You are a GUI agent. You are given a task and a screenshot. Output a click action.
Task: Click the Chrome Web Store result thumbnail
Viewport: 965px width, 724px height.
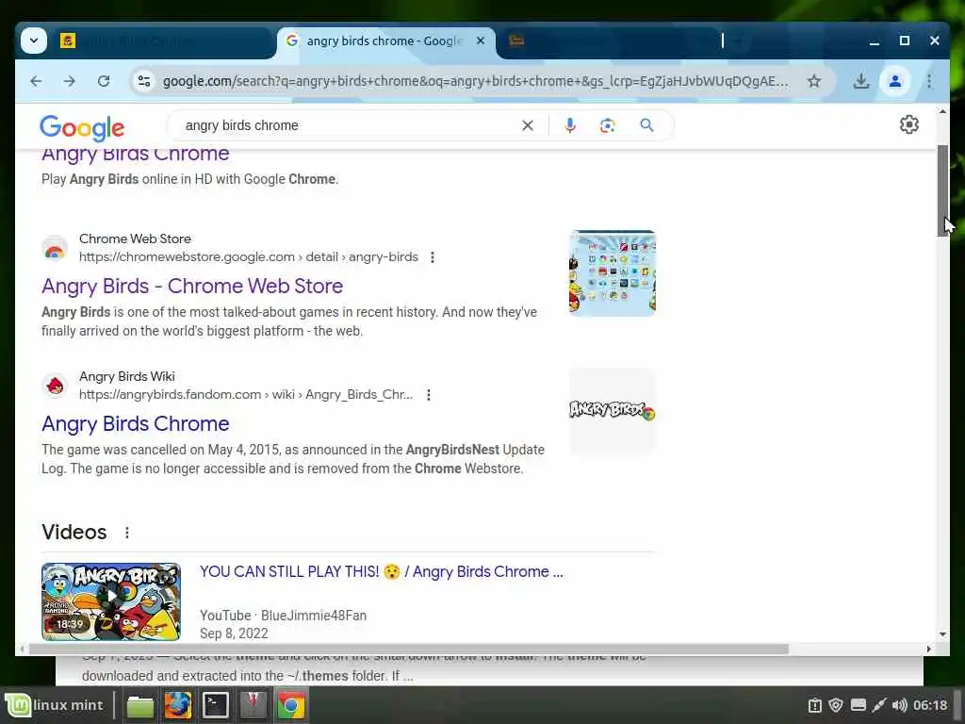coord(613,273)
